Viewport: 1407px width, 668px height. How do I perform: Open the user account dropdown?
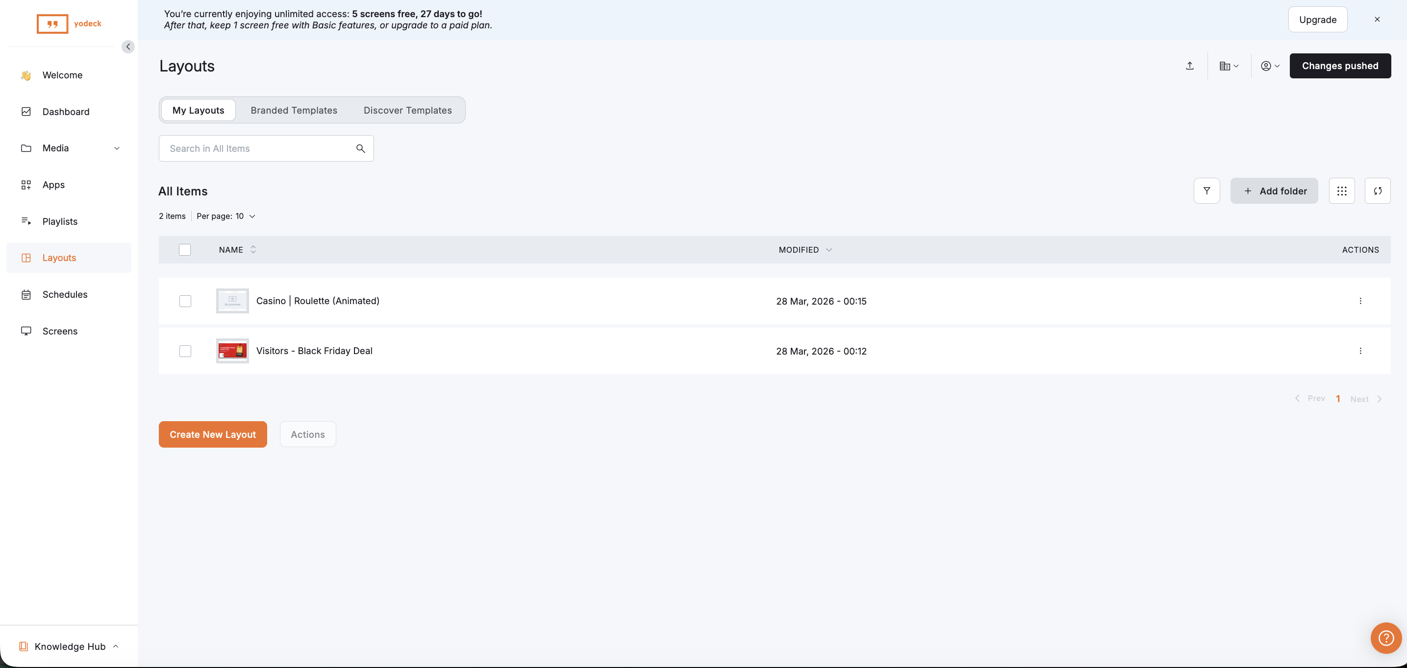tap(1269, 66)
